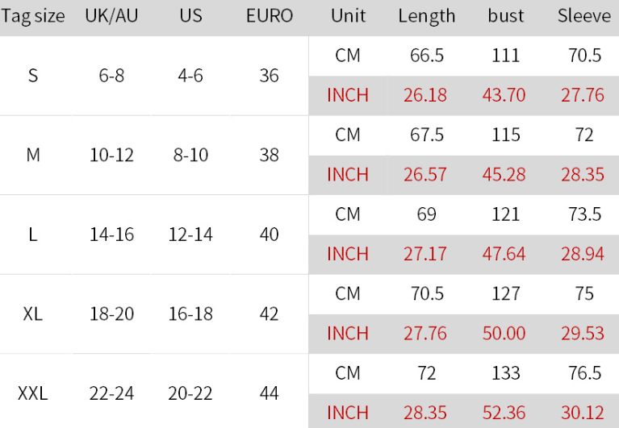Screen dimensions: 619x428
Task: Click the 'Sleeve' column header
Action: point(584,16)
